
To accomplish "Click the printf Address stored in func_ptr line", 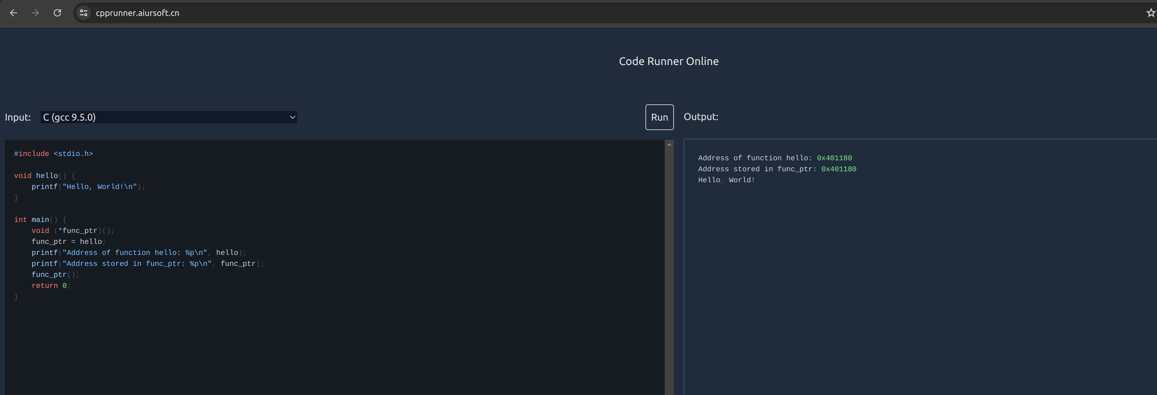I will tap(148, 264).
